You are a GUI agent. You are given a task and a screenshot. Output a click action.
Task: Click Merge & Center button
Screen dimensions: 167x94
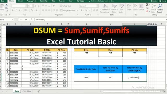coord(68,10)
